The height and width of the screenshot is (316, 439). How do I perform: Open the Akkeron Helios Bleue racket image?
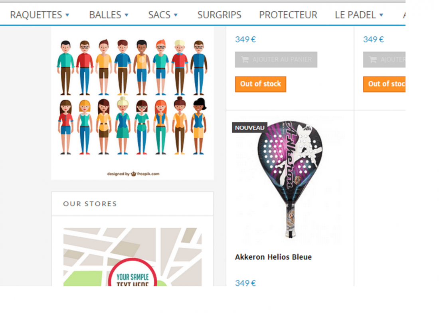[290, 179]
